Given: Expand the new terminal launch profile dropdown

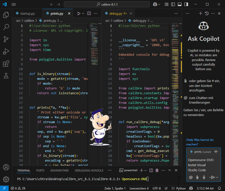Looking at the screenshot, I should point(145,170).
